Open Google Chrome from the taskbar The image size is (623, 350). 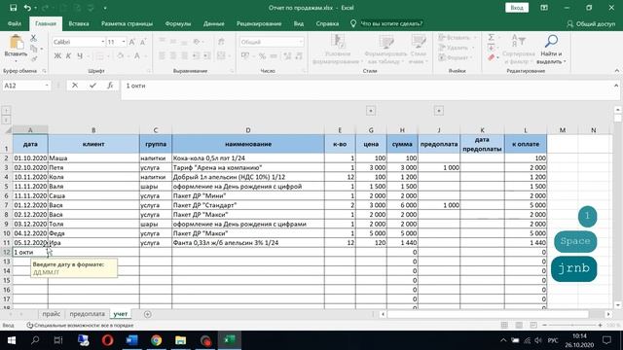pyautogui.click(x=156, y=340)
